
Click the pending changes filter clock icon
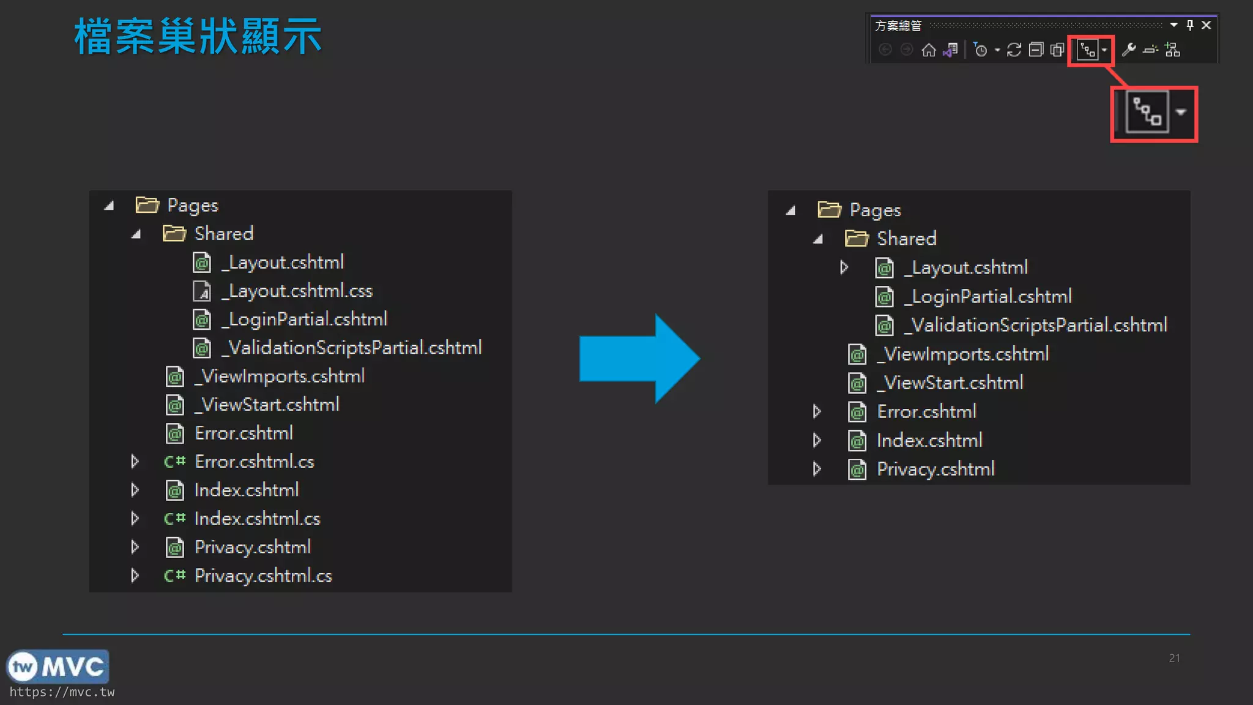pos(980,50)
